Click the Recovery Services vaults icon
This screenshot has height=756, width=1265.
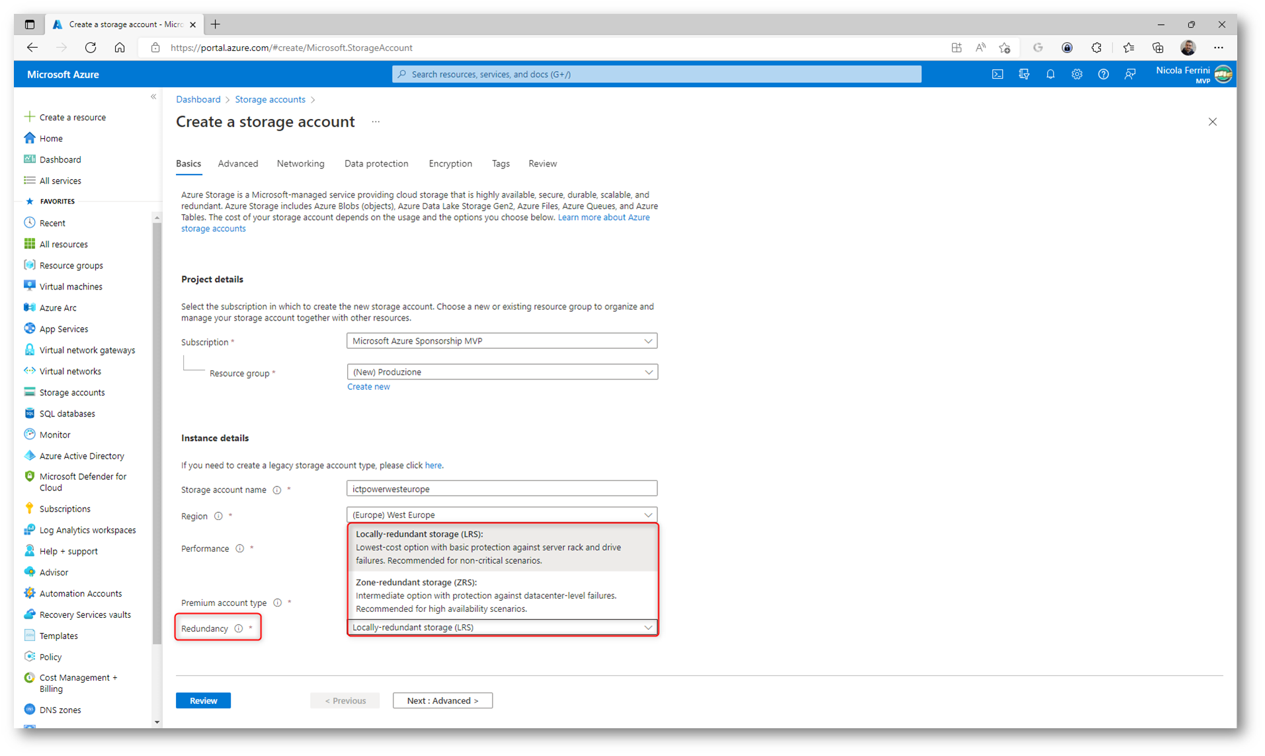(x=29, y=614)
